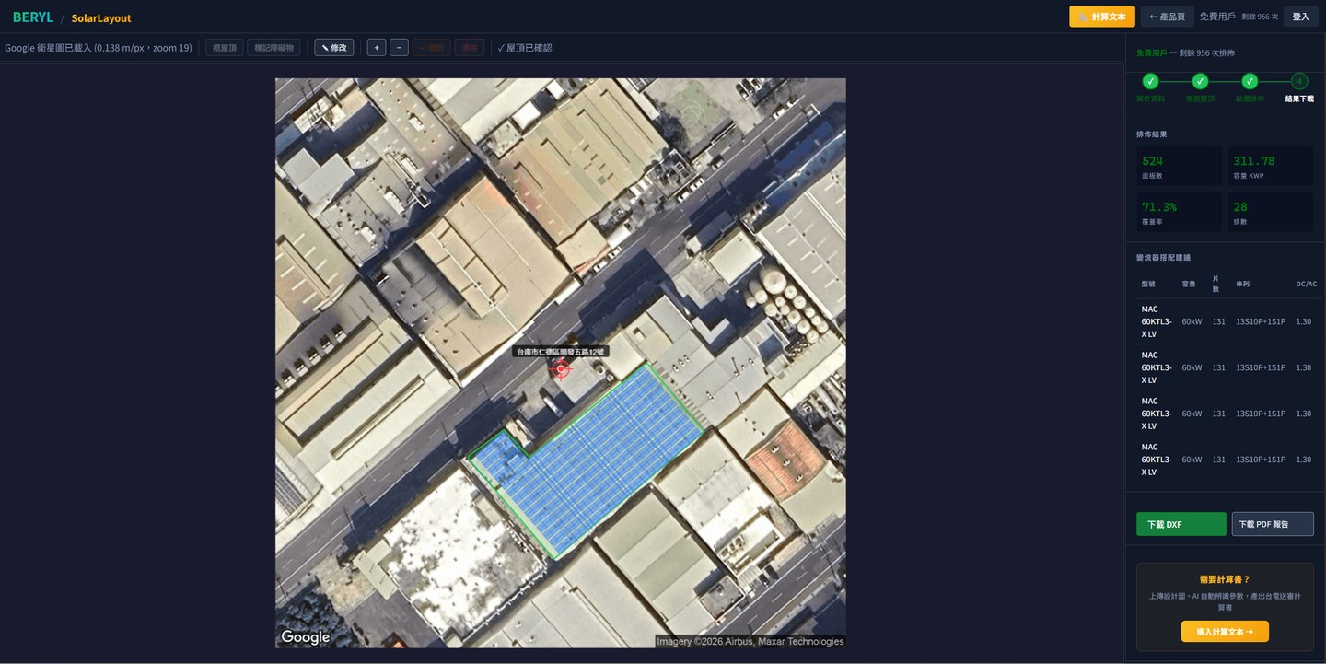Click the Google 衛星圖已載入 status text
Image resolution: width=1326 pixels, height=664 pixels.
(x=99, y=47)
